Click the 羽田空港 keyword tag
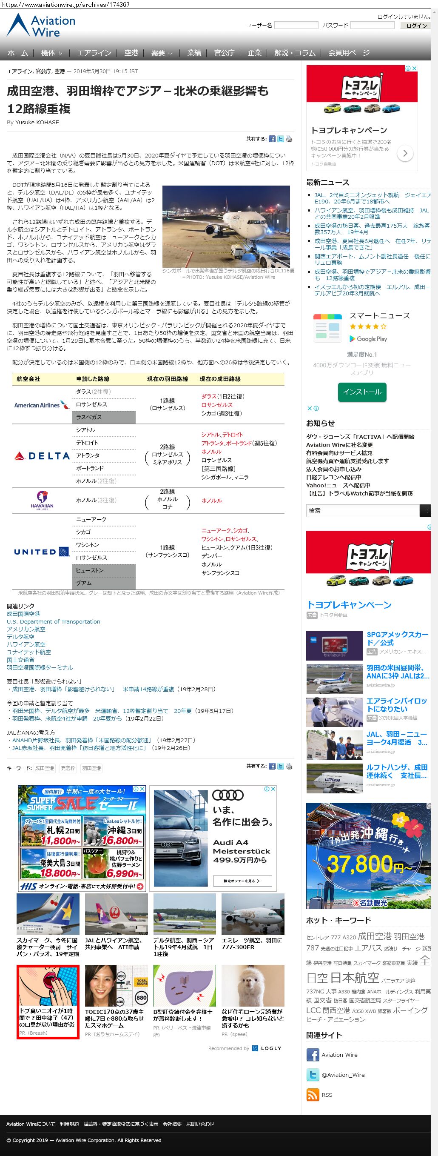Screen dimensions: 438x1156 click(91, 768)
